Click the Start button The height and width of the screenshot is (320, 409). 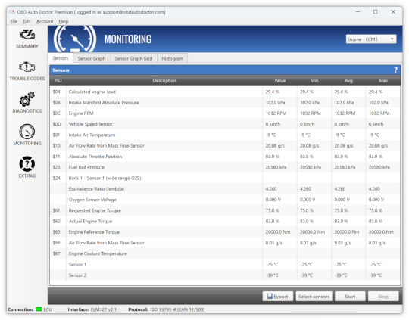click(x=350, y=297)
